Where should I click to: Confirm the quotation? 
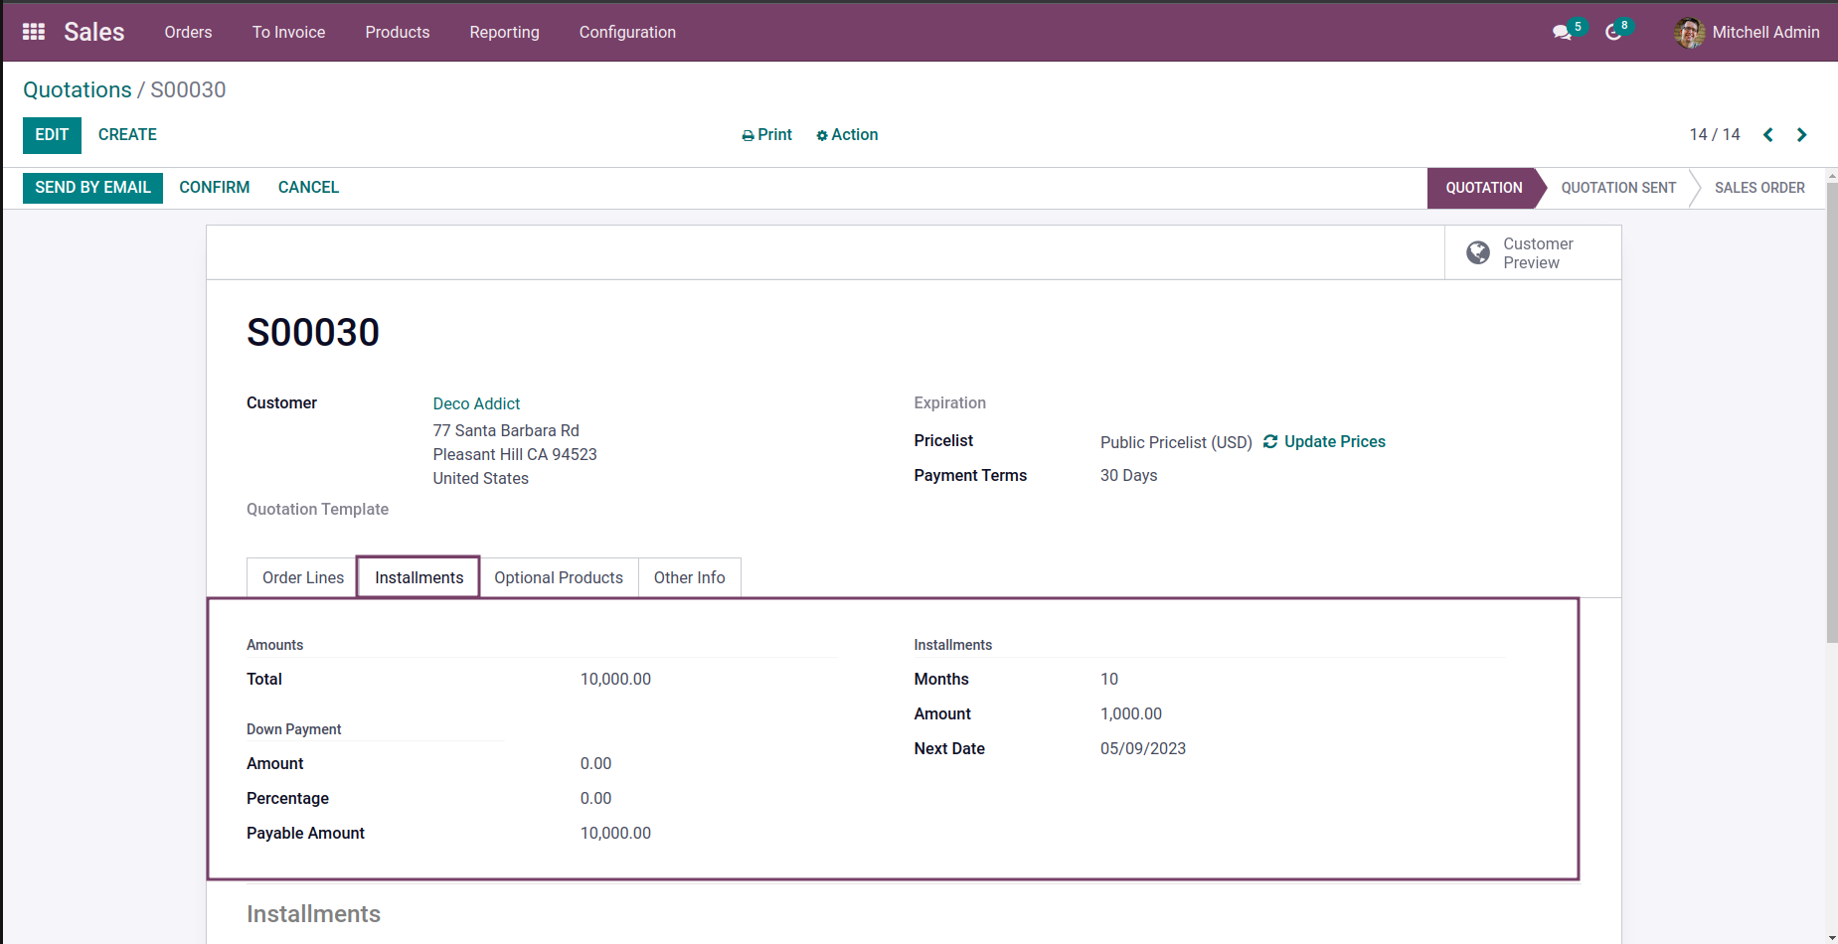point(214,188)
